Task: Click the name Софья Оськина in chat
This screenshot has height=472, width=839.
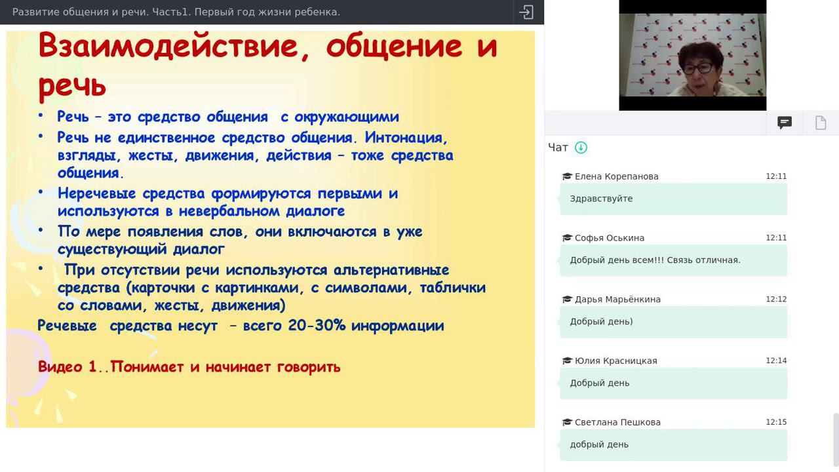Action: (x=610, y=238)
